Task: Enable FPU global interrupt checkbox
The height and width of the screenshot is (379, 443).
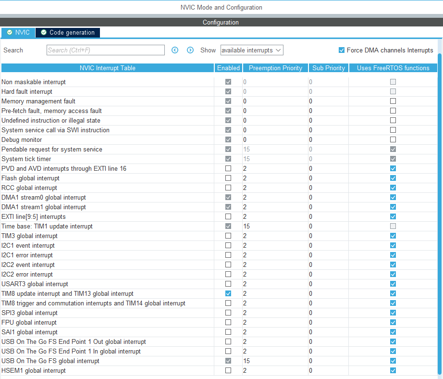Action: coord(228,322)
